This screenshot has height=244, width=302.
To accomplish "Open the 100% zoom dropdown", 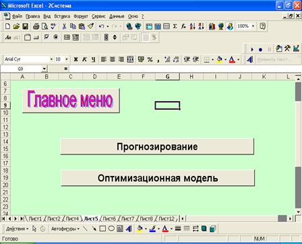I will click(253, 26).
